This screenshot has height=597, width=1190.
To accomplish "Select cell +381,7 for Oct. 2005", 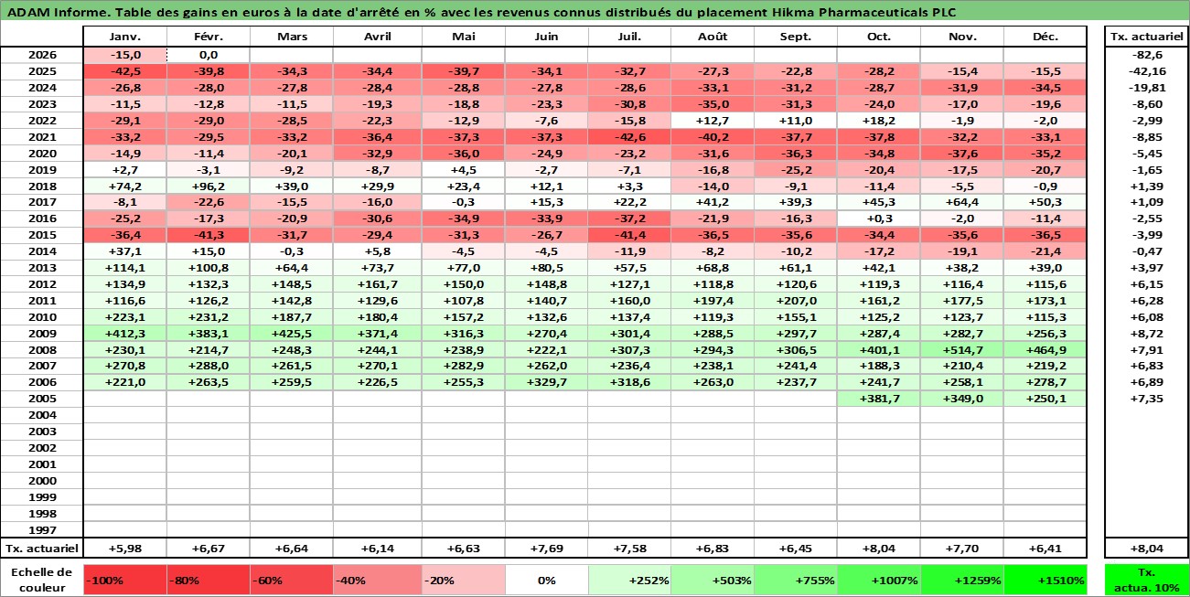I will point(878,399).
